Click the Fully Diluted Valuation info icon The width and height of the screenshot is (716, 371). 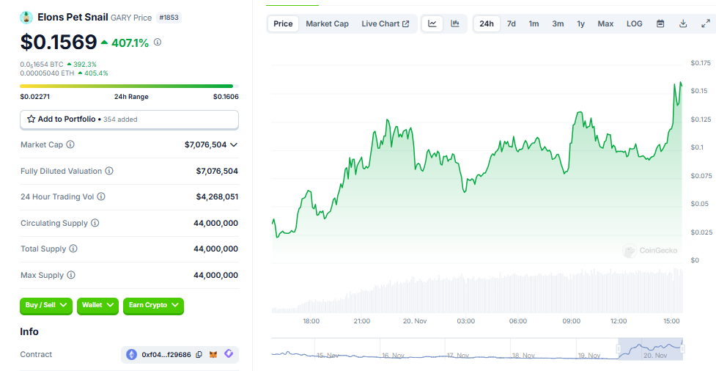click(109, 171)
